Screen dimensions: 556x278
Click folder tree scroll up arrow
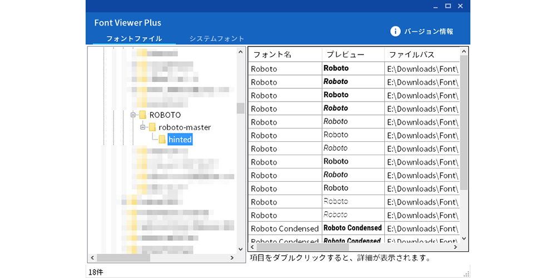click(241, 52)
